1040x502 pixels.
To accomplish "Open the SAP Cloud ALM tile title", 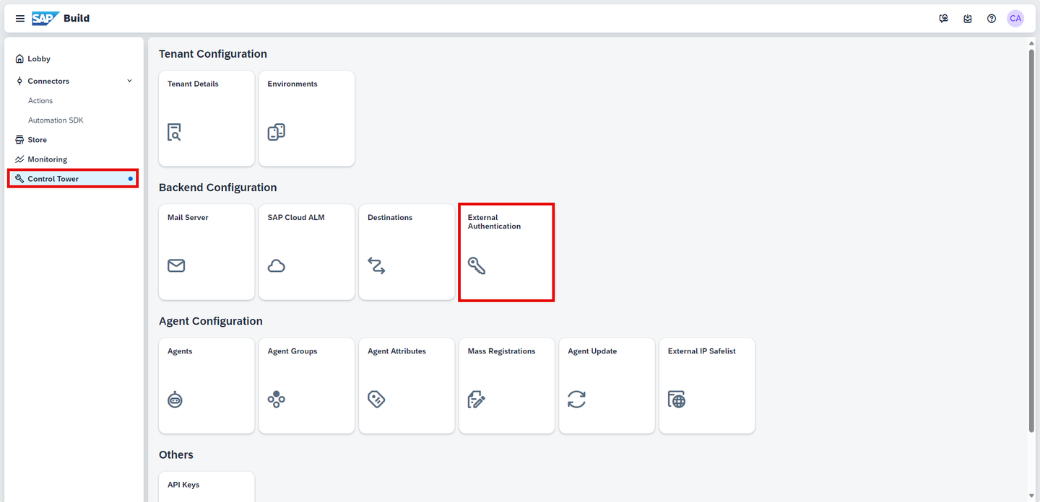I will click(x=296, y=217).
